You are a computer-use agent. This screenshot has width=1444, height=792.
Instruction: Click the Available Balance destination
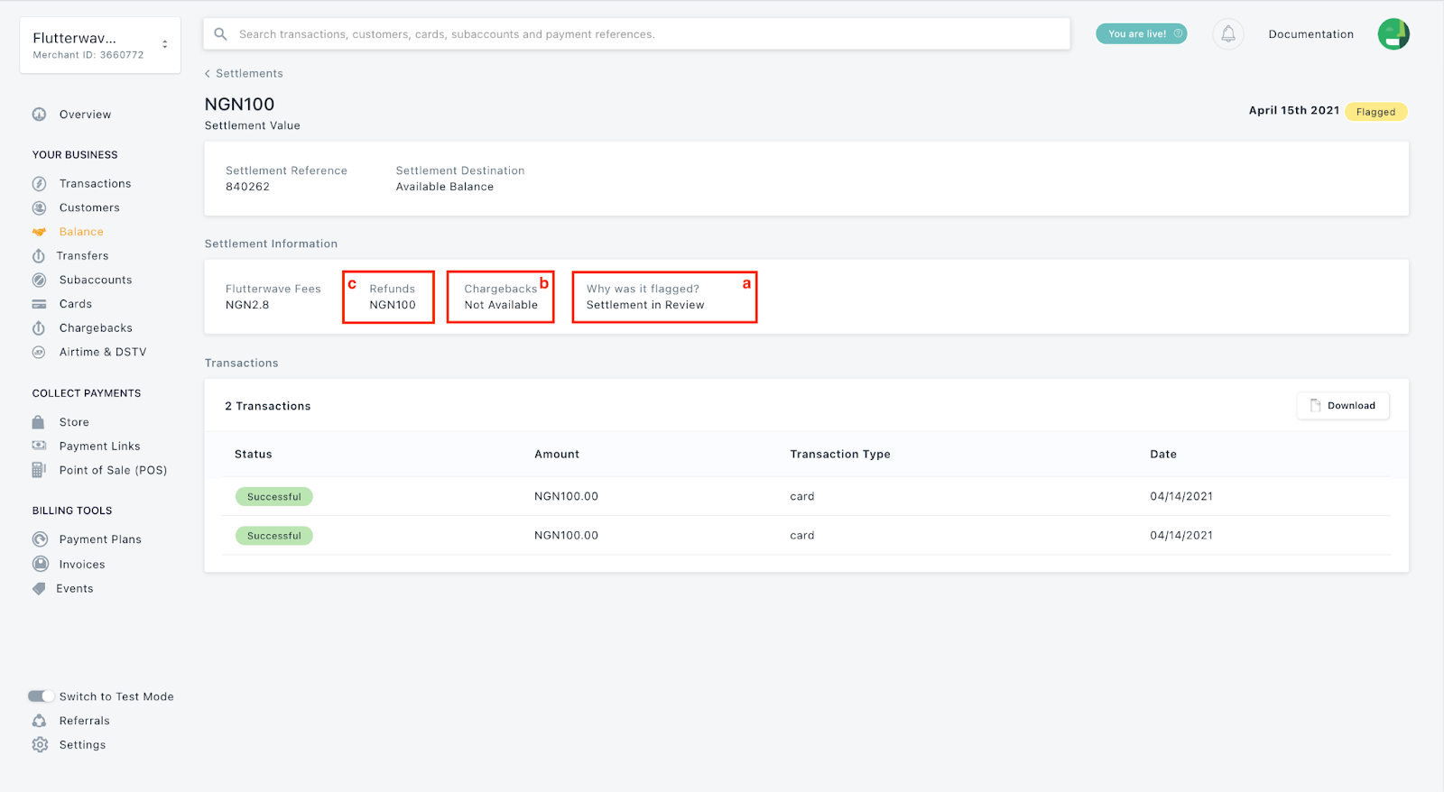(445, 187)
